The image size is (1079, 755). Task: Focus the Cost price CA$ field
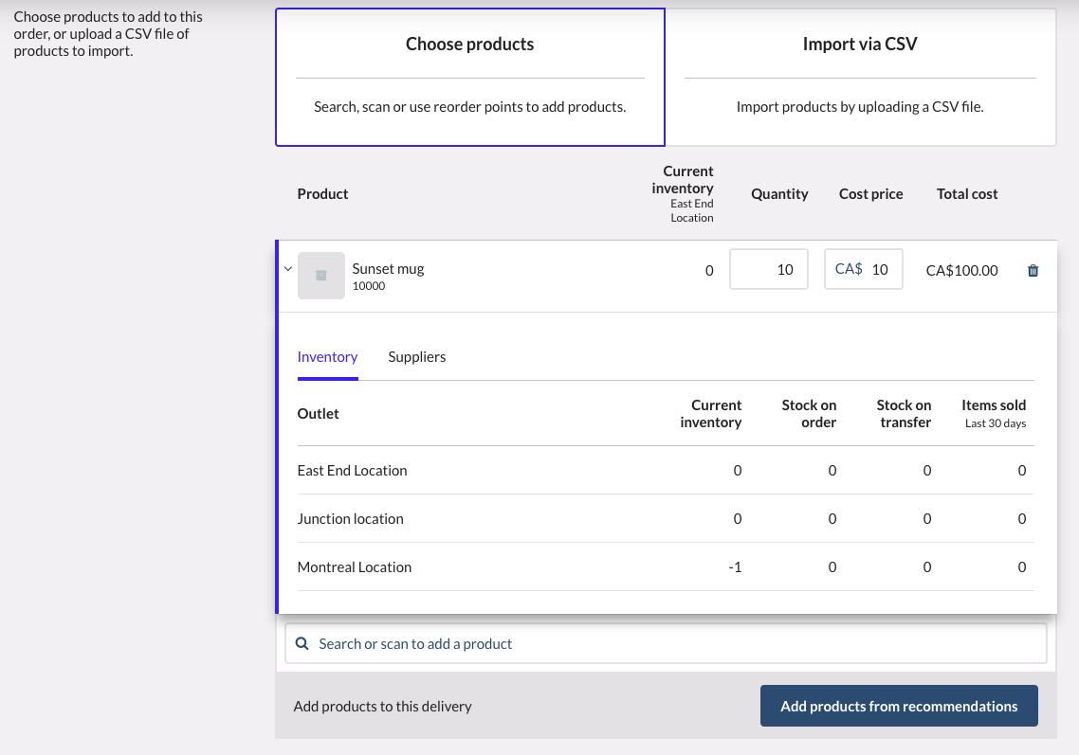coord(878,269)
